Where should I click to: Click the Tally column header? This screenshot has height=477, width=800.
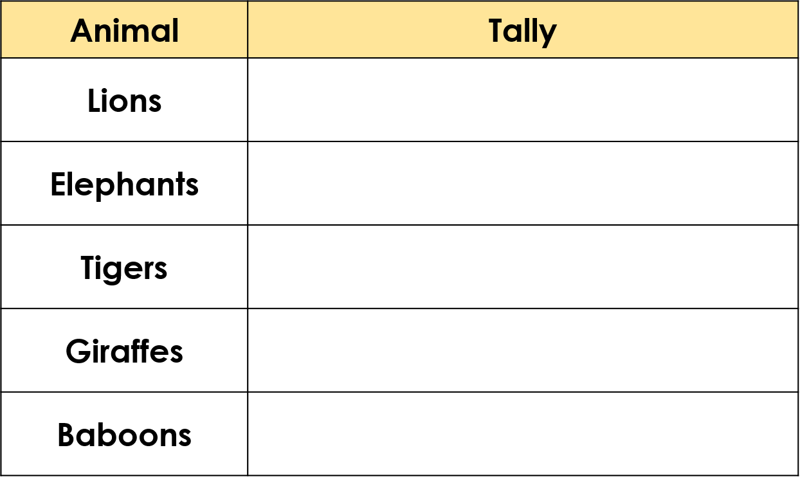pos(523,30)
